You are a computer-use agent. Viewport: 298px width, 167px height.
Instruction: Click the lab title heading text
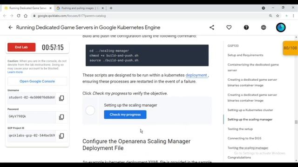pyautogui.click(x=88, y=27)
